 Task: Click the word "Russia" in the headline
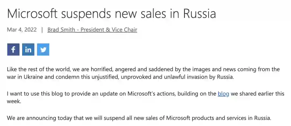tap(199, 13)
